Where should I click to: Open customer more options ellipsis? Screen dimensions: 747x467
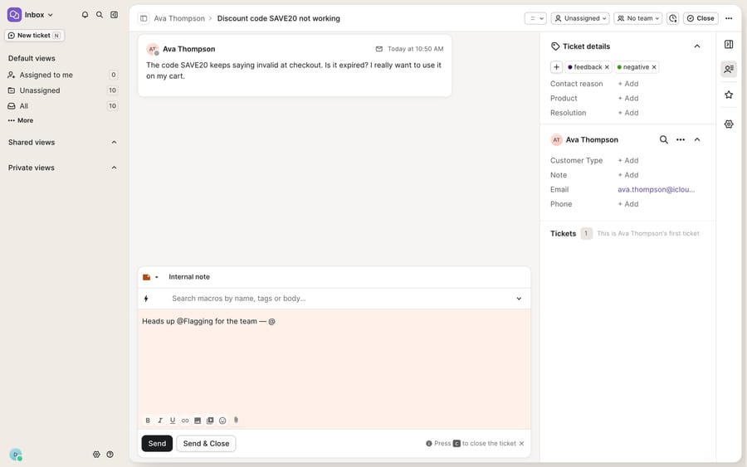(x=681, y=139)
